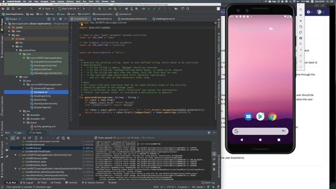Viewport: 336px width, 189px height.
Task: Click the macOS Spotlight search icon
Action: point(328,1)
